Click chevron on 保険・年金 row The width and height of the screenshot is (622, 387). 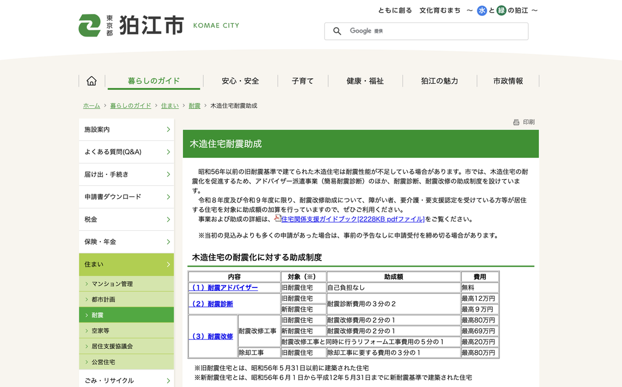point(168,242)
